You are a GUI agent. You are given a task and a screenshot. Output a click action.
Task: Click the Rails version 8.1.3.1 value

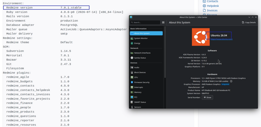point(67,16)
